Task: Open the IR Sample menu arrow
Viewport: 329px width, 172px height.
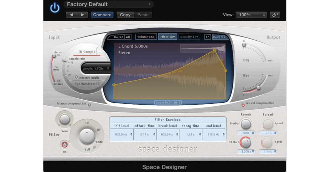Action: pyautogui.click(x=99, y=51)
